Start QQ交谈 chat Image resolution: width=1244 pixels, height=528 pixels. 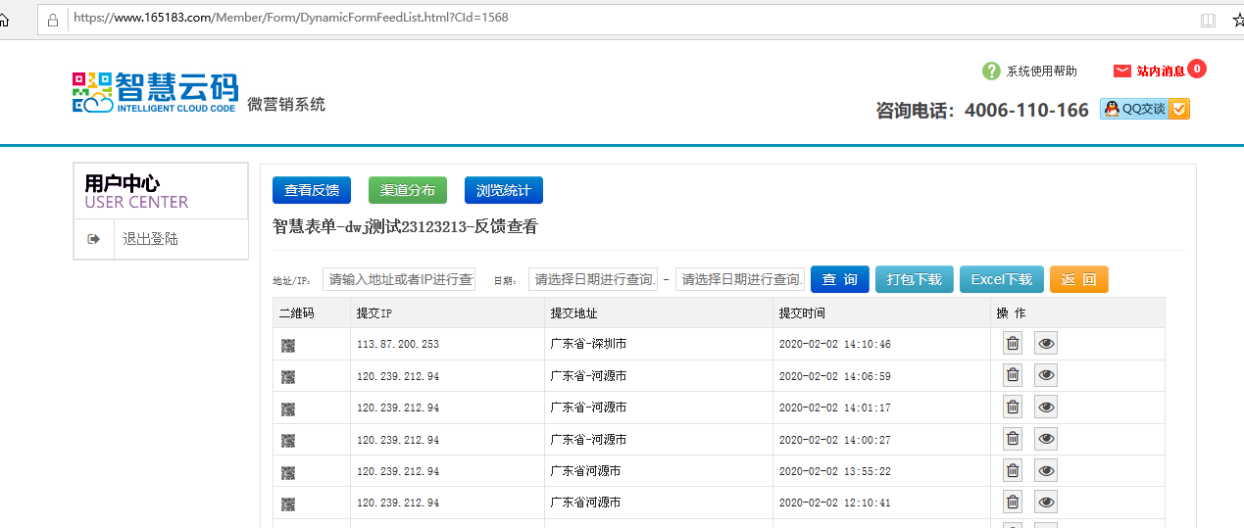[1144, 109]
